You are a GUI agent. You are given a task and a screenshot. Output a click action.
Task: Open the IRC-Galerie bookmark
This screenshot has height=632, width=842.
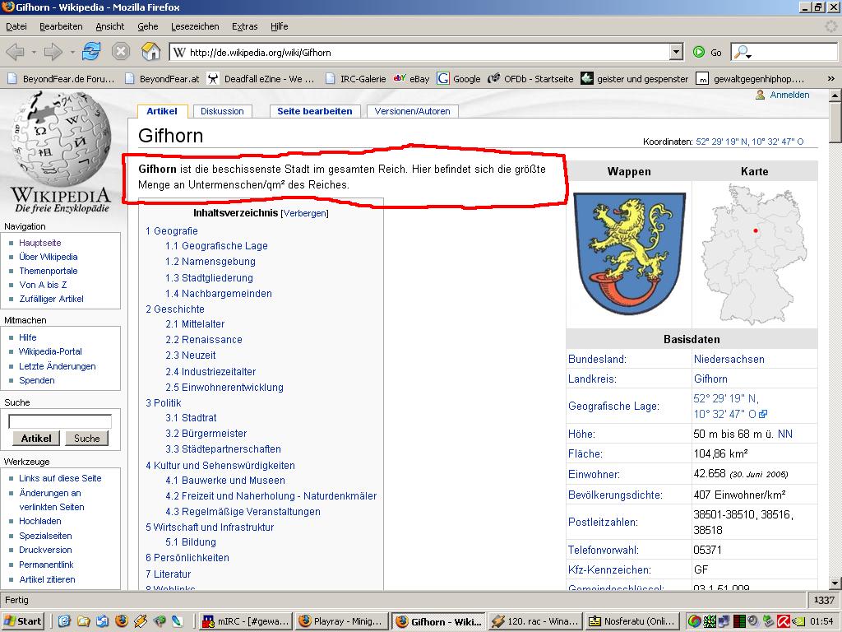[355, 79]
